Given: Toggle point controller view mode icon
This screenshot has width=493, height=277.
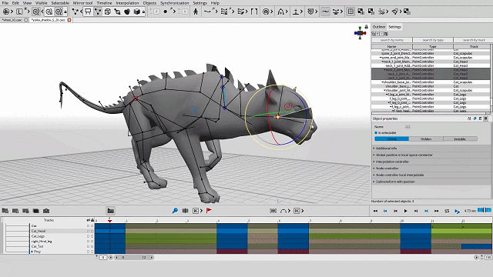Looking at the screenshot, I should [x=98, y=12].
